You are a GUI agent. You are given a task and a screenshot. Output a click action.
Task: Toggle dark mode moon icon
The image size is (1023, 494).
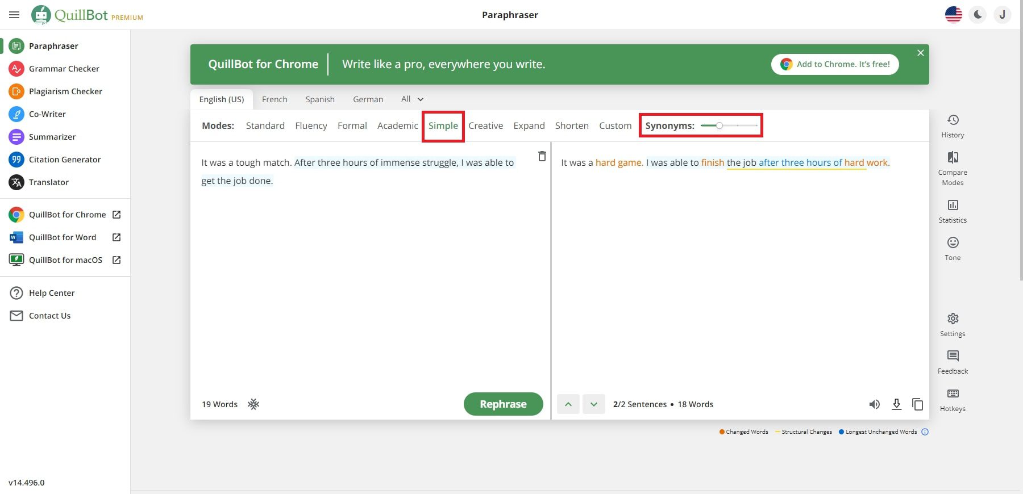[x=978, y=15]
